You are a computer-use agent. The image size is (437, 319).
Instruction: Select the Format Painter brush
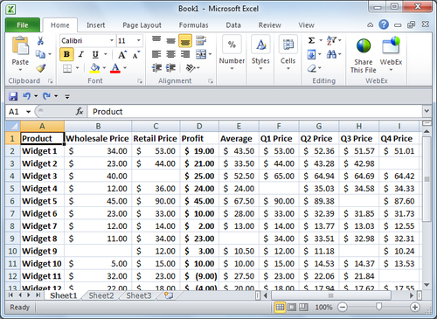(40, 68)
